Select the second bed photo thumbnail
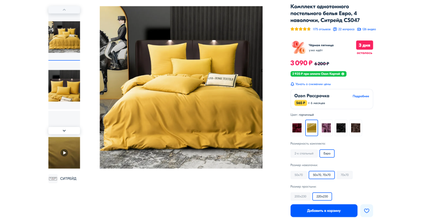 point(64,86)
